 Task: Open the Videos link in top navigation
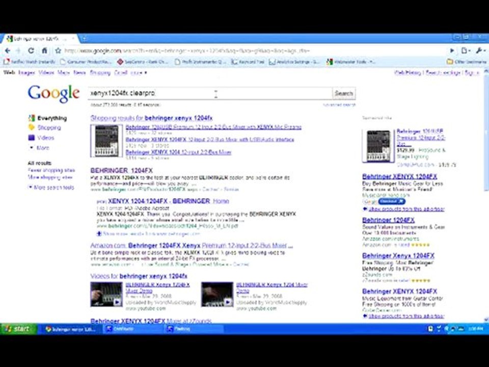(46, 73)
